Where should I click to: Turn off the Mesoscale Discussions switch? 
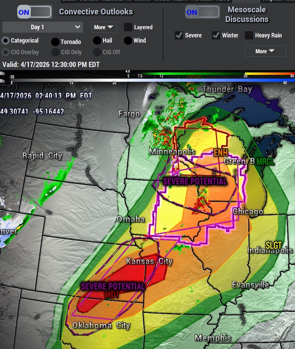pos(202,12)
